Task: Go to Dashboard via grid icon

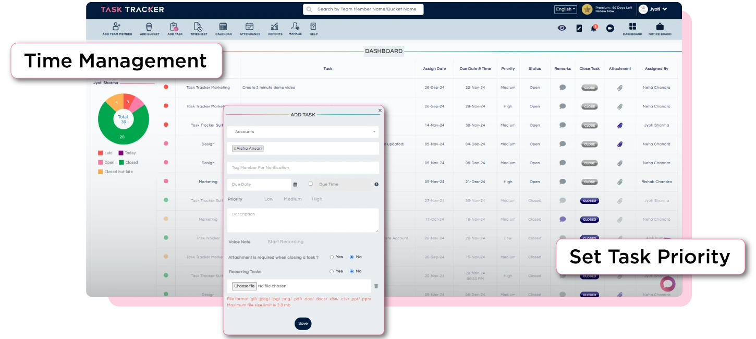Action: pyautogui.click(x=632, y=29)
